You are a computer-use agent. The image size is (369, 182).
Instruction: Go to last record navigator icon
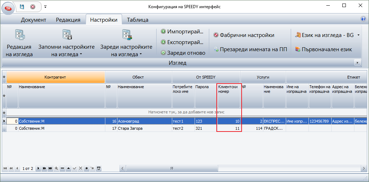click(50, 168)
